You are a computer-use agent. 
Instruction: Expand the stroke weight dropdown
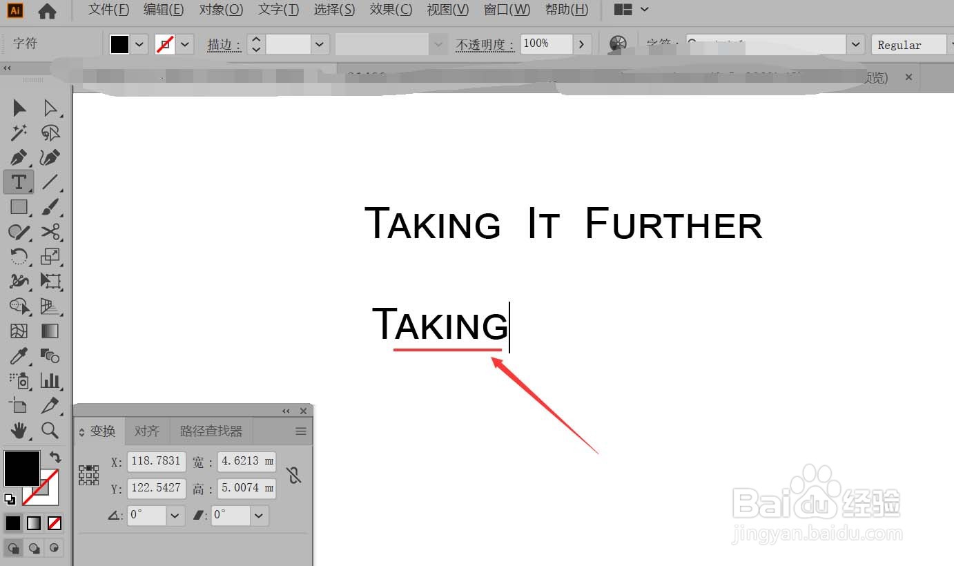(319, 45)
